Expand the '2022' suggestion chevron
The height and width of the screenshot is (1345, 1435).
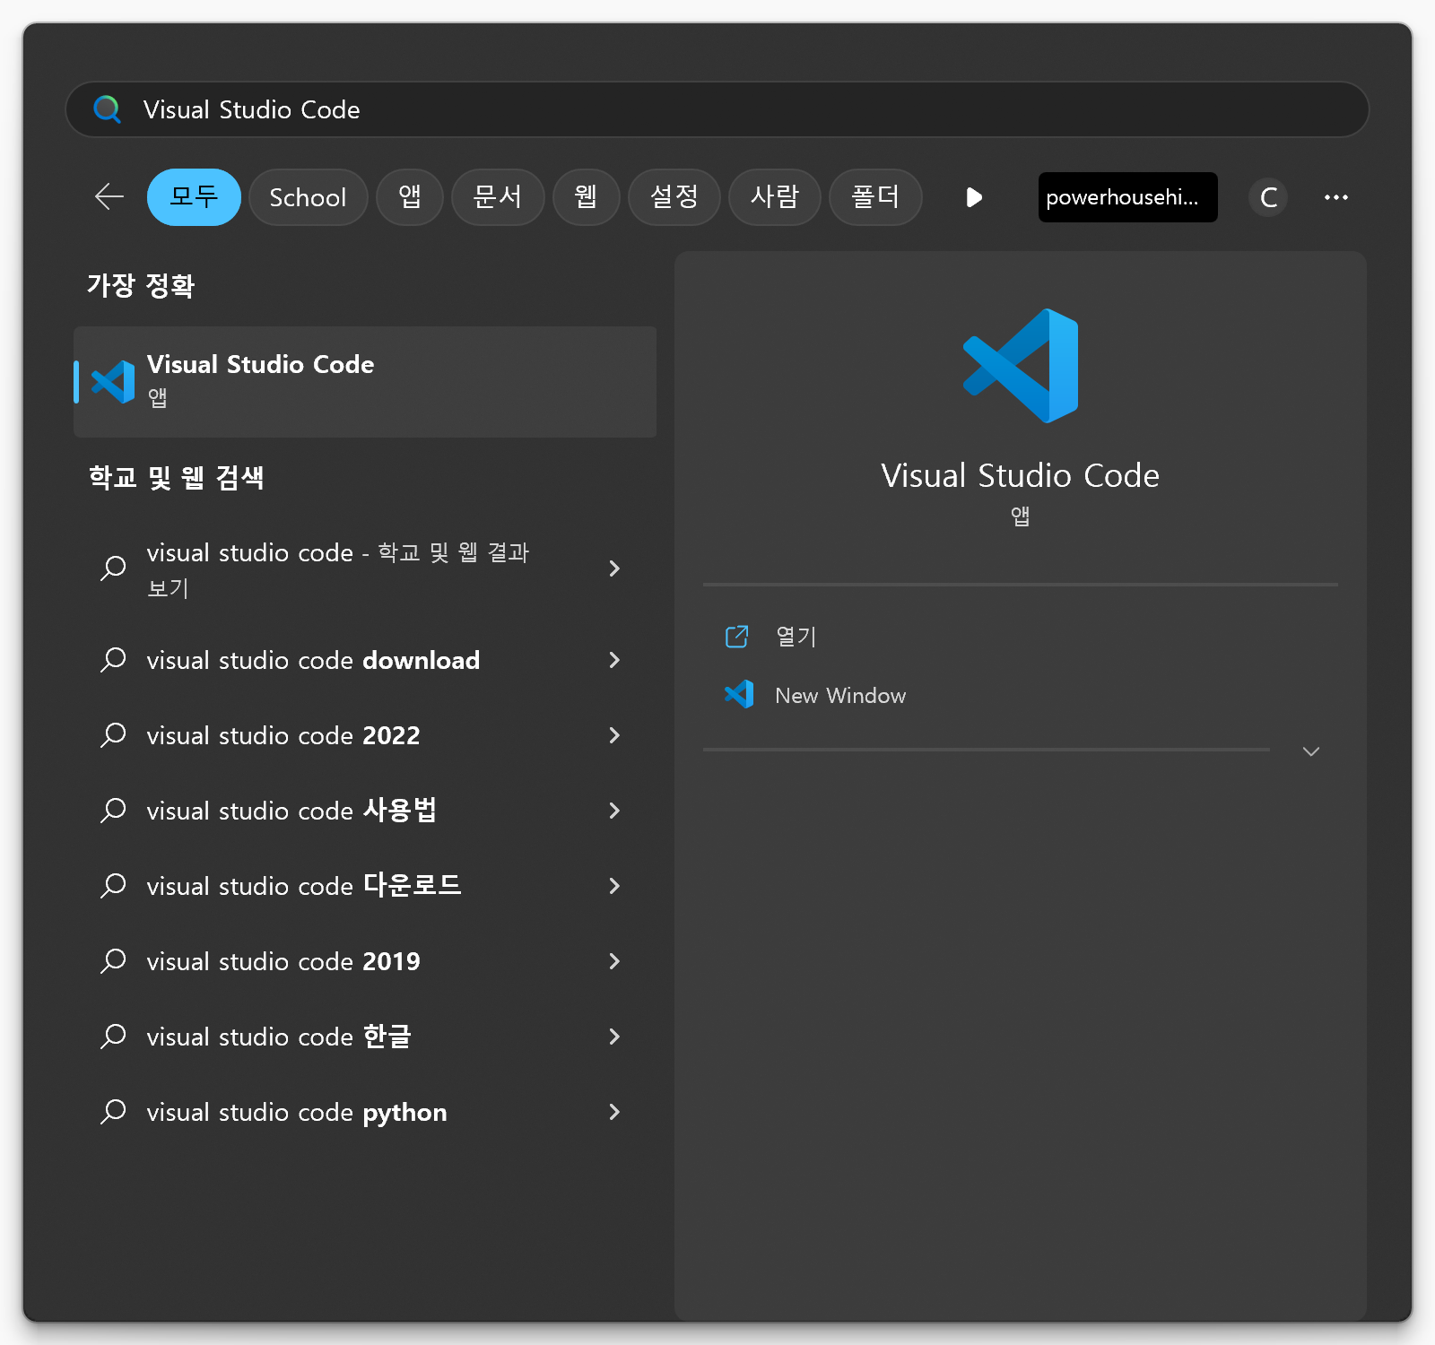614,735
